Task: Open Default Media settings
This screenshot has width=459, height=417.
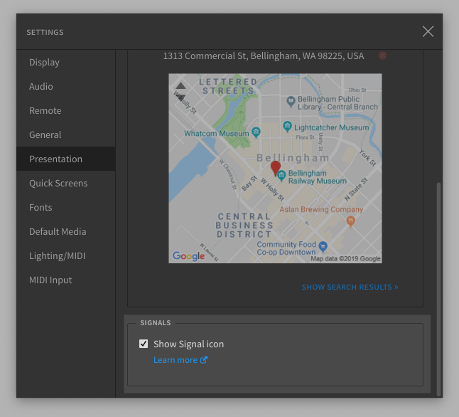Action: pos(66,232)
